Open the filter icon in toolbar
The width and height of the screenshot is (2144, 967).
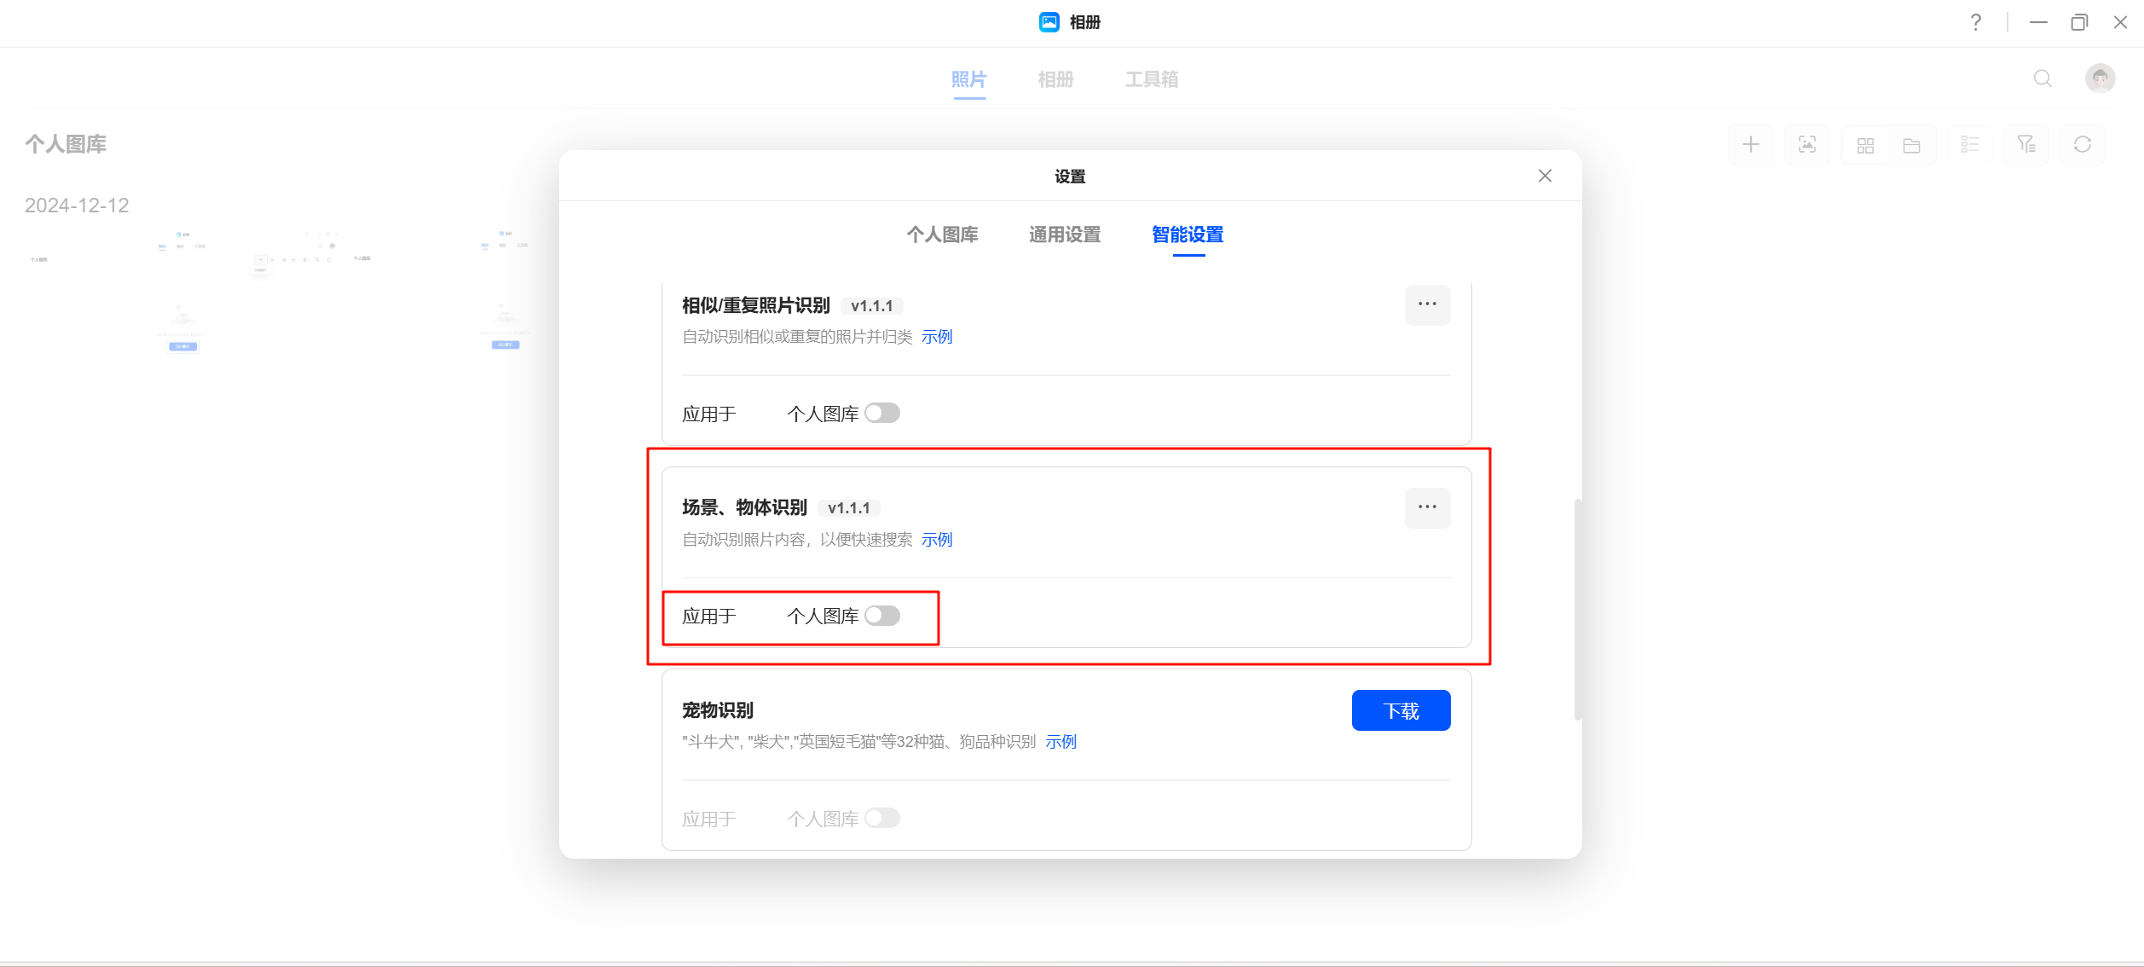pos(2026,145)
